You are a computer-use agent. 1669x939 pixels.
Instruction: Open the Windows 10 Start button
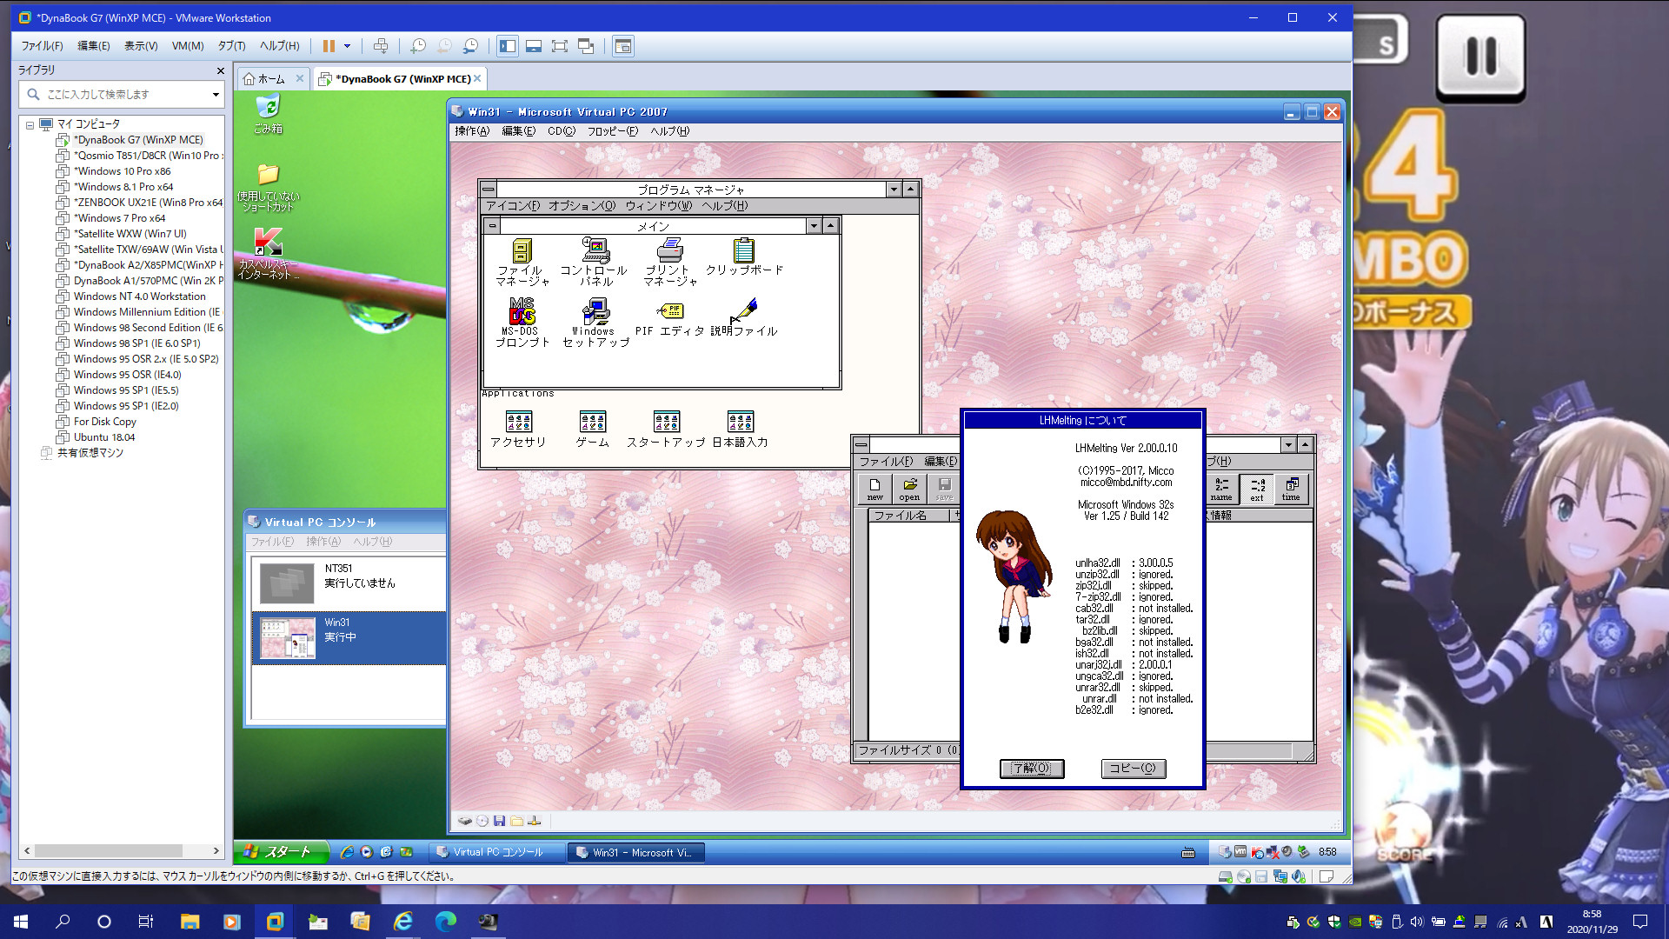[21, 922]
